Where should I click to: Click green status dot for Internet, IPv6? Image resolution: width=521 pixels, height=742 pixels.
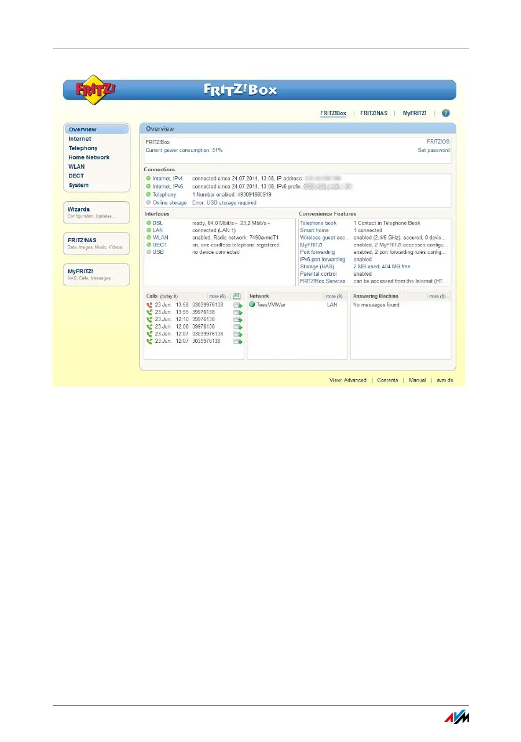149,187
